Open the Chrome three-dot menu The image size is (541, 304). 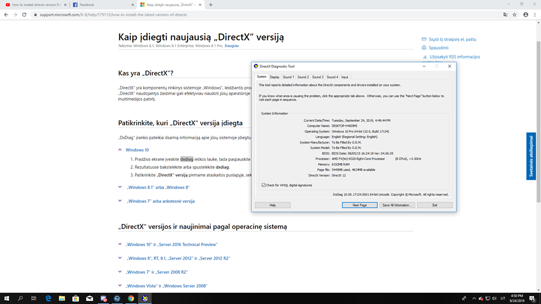[535, 15]
